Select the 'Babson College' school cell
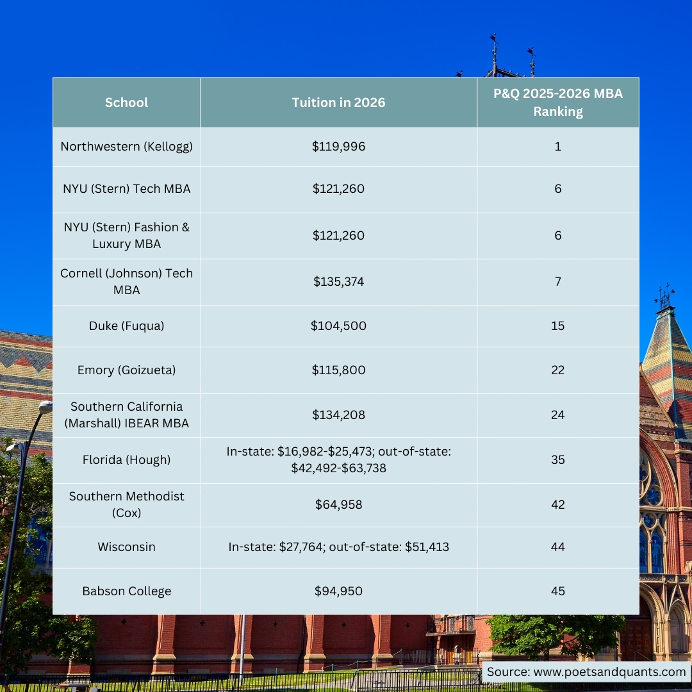The height and width of the screenshot is (692, 692). (126, 591)
